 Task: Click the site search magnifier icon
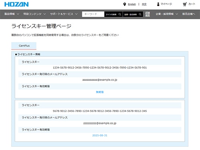click(x=120, y=14)
